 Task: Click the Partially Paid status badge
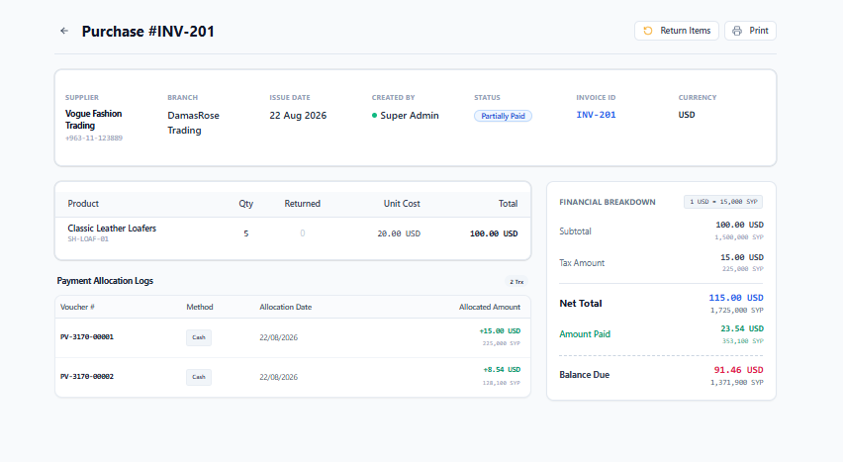pos(503,116)
